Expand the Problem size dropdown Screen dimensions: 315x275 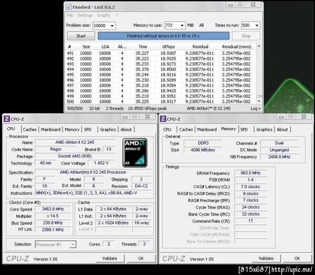coord(112,26)
